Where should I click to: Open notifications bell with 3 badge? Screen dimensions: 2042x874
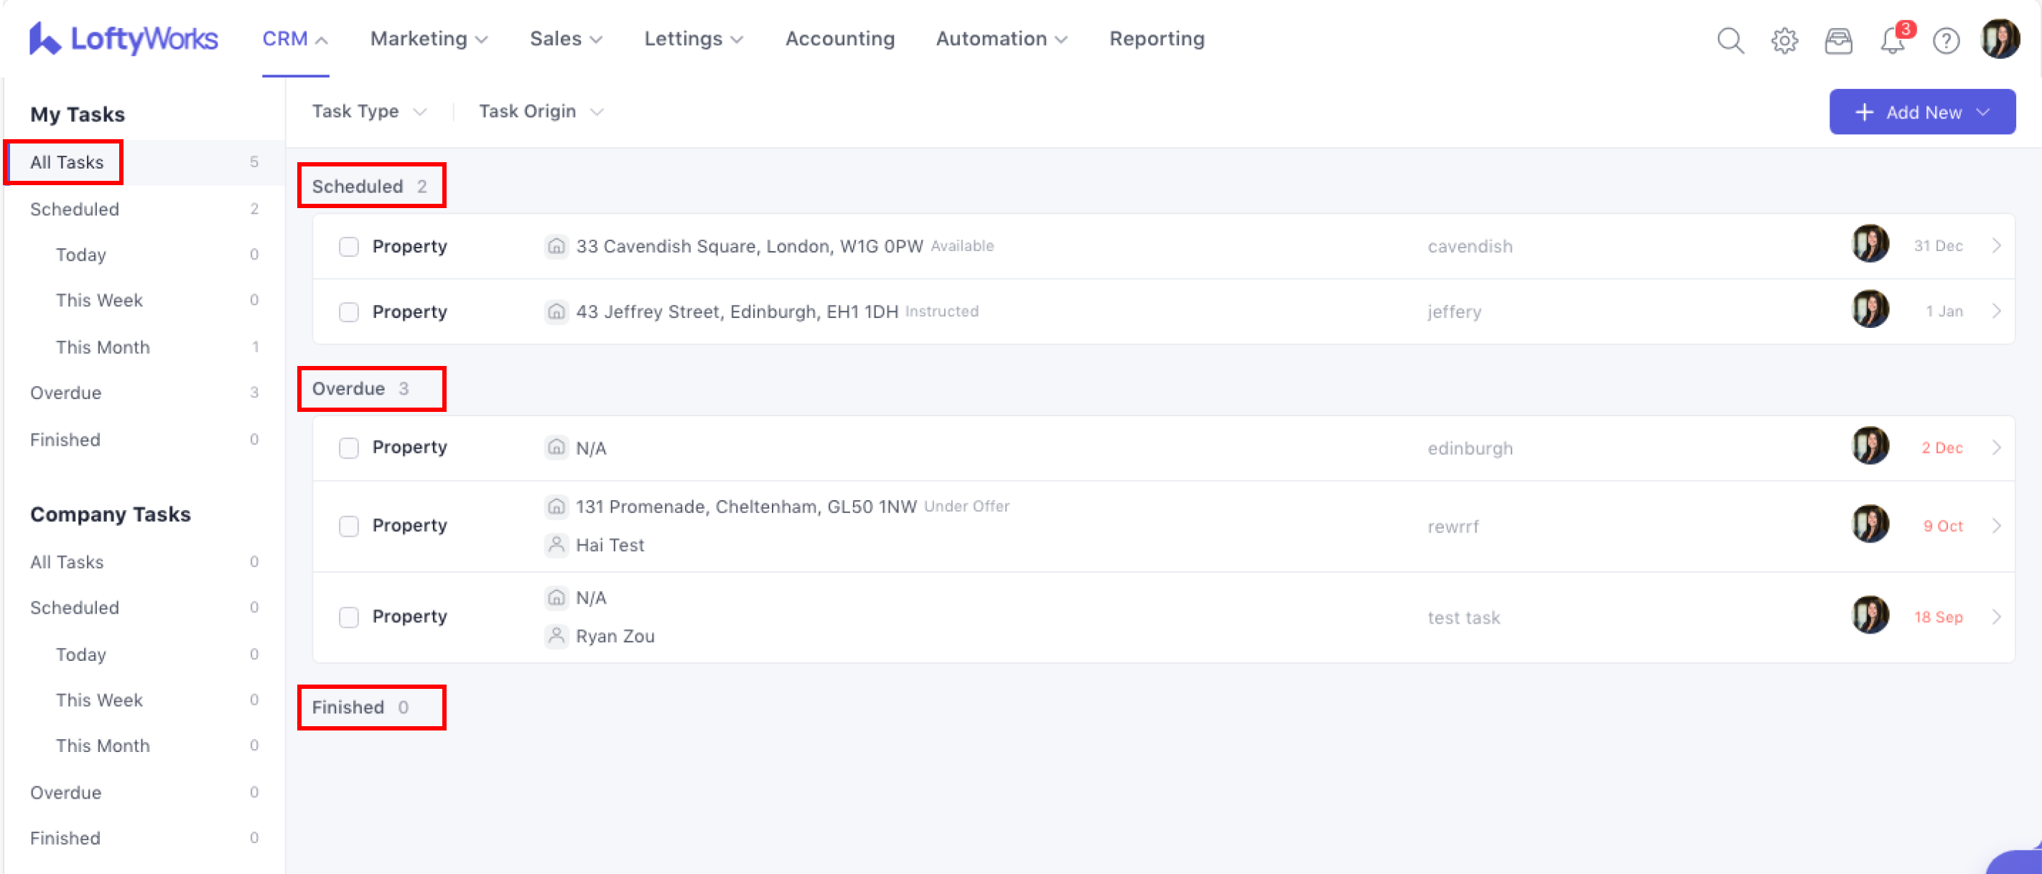point(1893,39)
